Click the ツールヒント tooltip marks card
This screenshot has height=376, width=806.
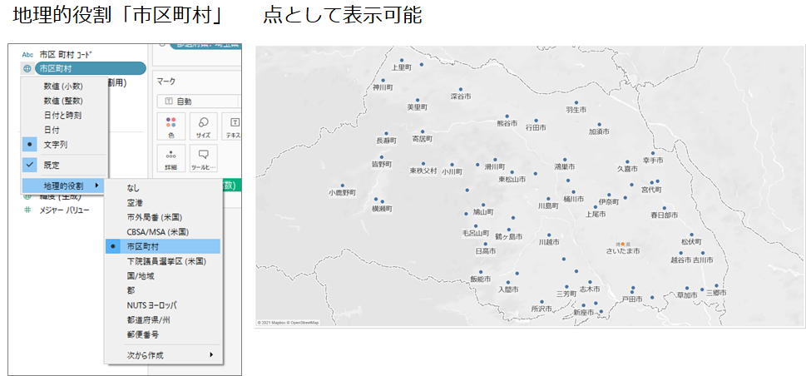point(202,159)
